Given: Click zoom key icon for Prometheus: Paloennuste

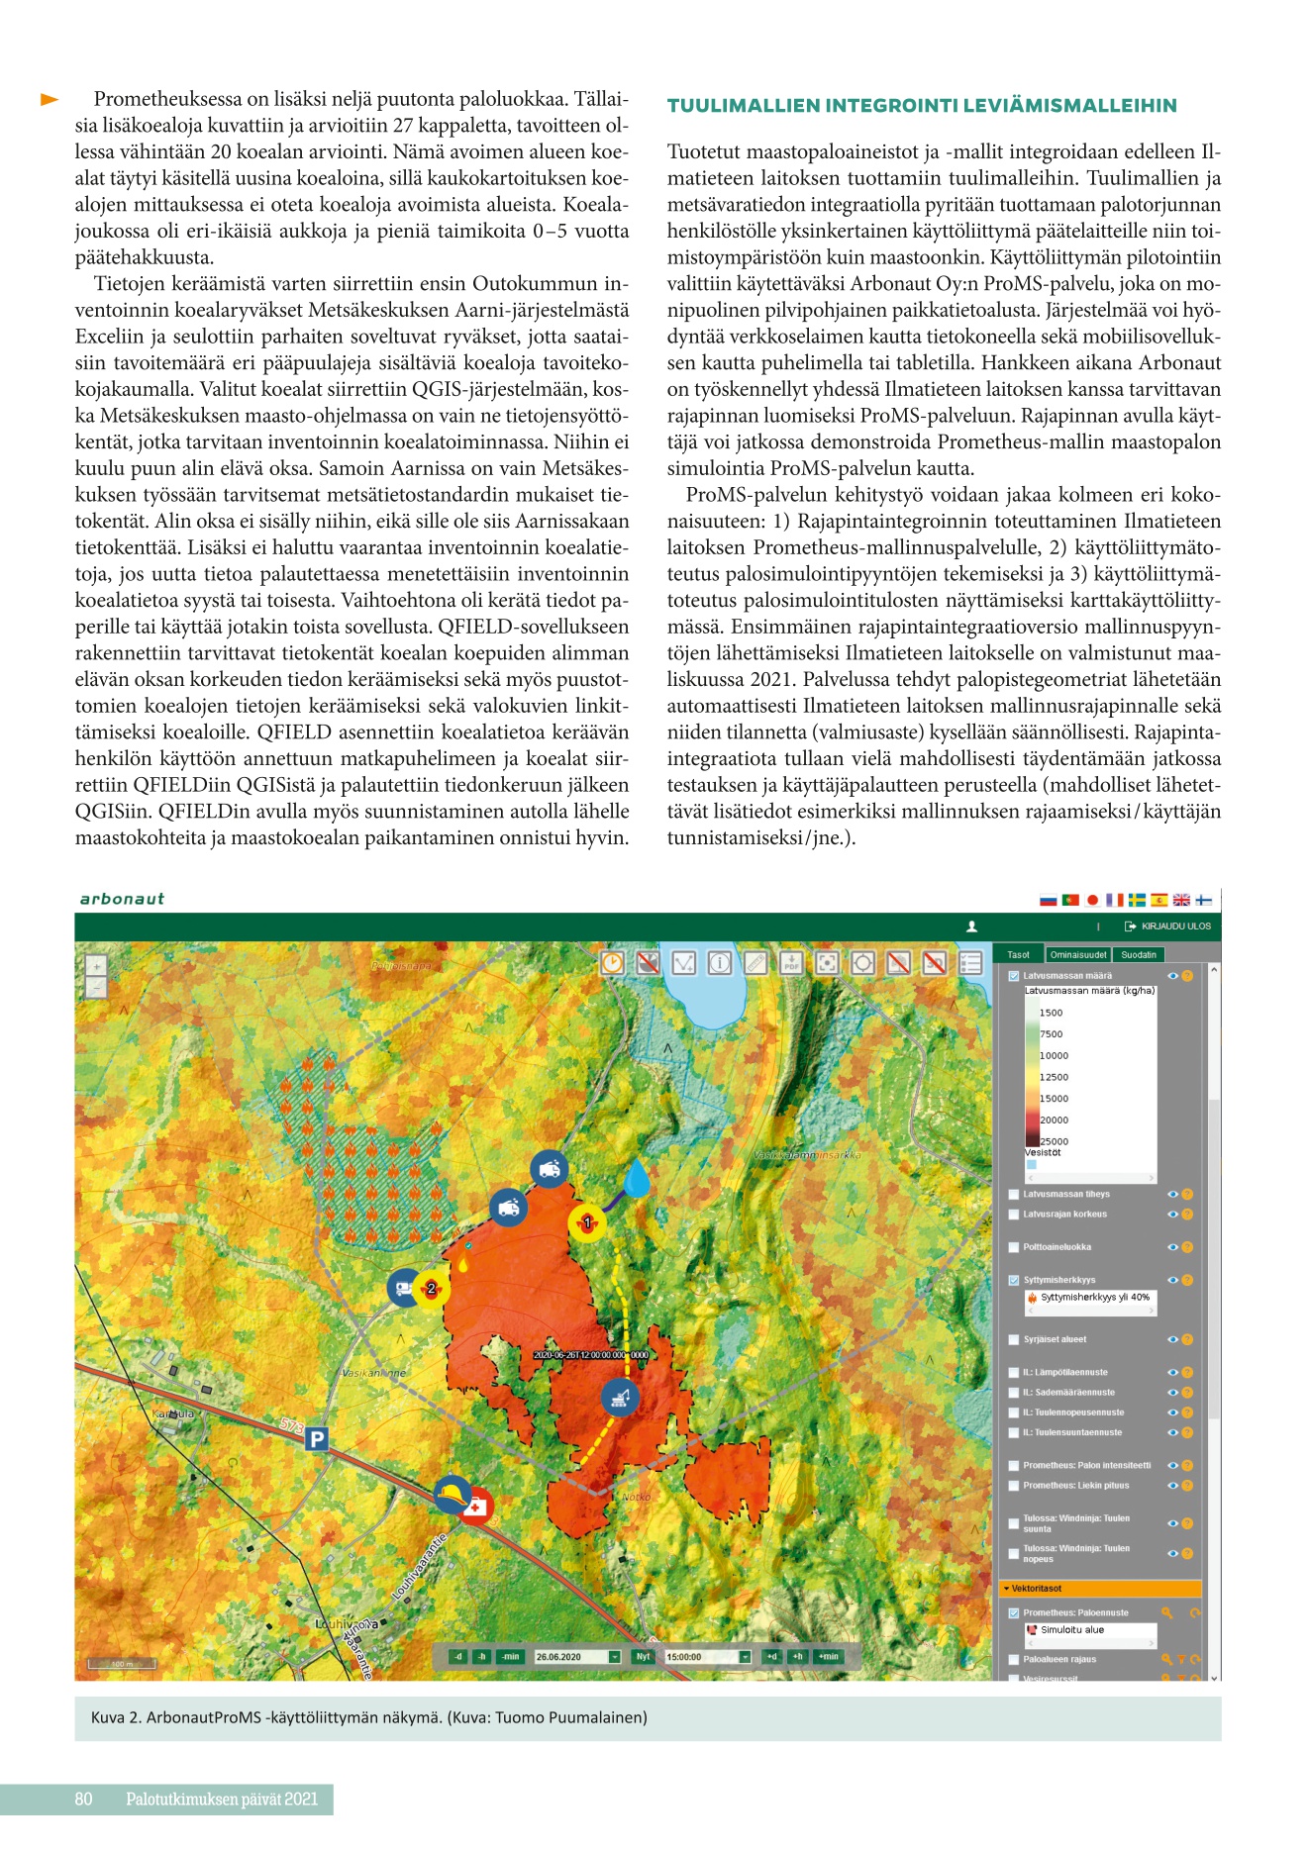Looking at the screenshot, I should (1167, 1612).
